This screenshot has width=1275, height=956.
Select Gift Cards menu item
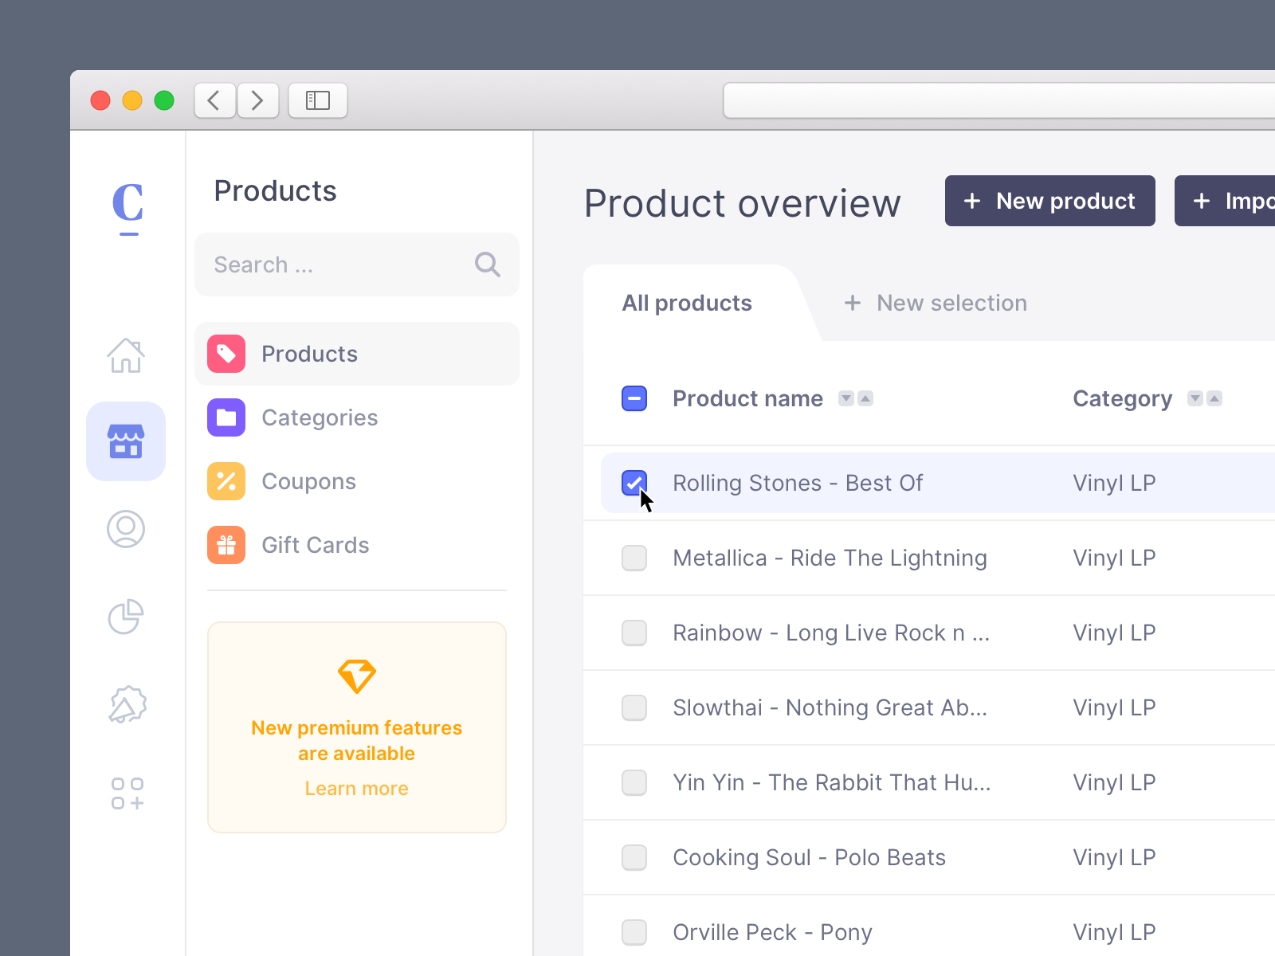[x=357, y=545]
